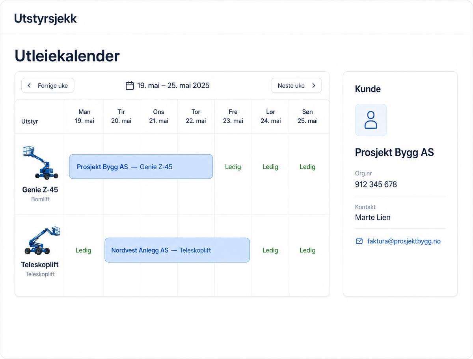Click Ledig on Sunday for Genie Z-45
The height and width of the screenshot is (359, 473).
point(307,167)
